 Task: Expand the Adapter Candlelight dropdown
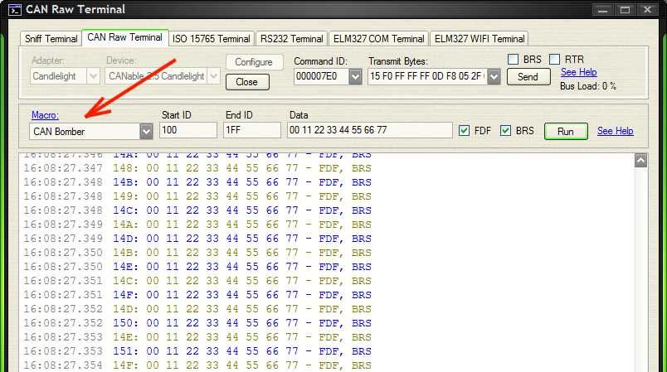tap(93, 76)
